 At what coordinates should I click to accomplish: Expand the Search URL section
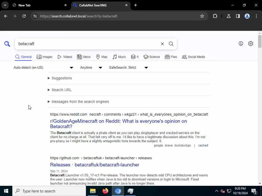coord(60,90)
